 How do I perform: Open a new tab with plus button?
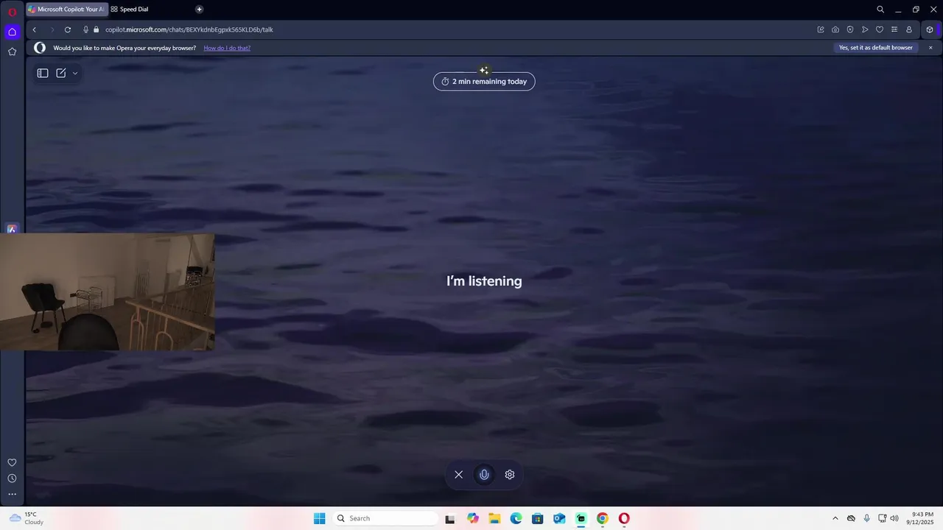click(x=199, y=10)
